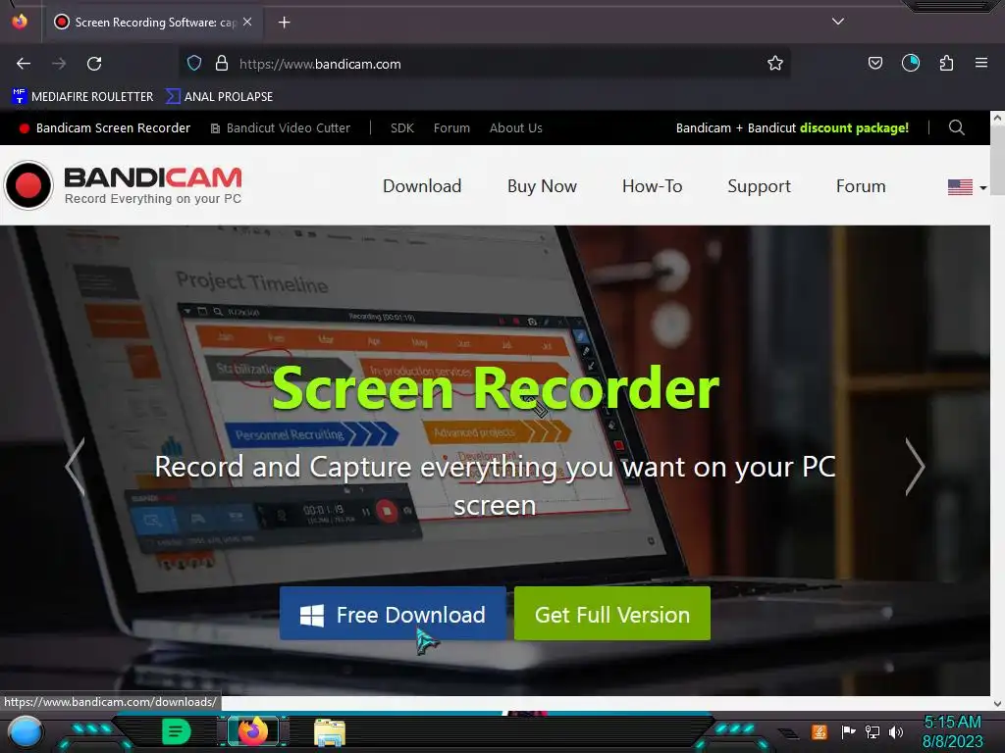Show the previous carousel slide

point(75,467)
